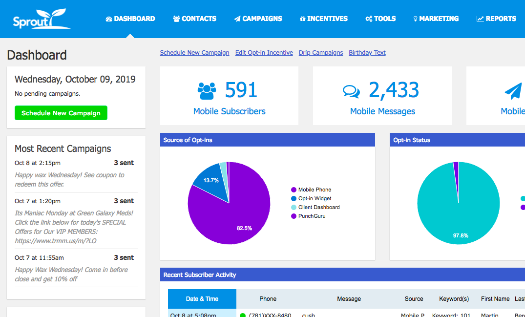Screen dimensions: 525x317
Task: Click the Source of Opt-ins panel header
Action: 268,140
